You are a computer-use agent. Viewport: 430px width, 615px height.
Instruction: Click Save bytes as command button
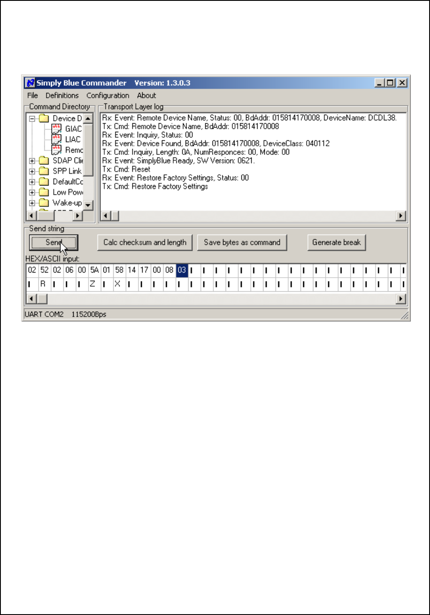[242, 243]
